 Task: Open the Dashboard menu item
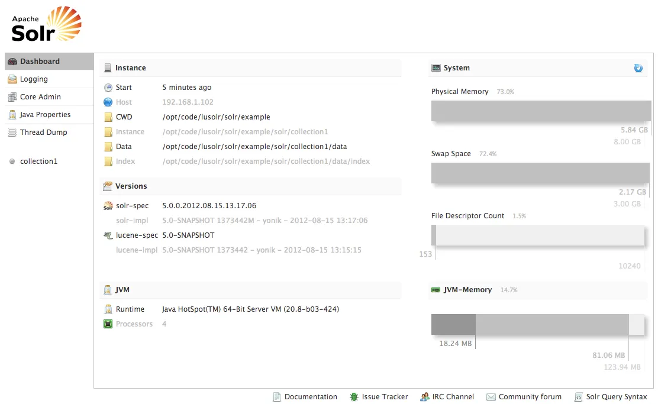tap(49, 62)
